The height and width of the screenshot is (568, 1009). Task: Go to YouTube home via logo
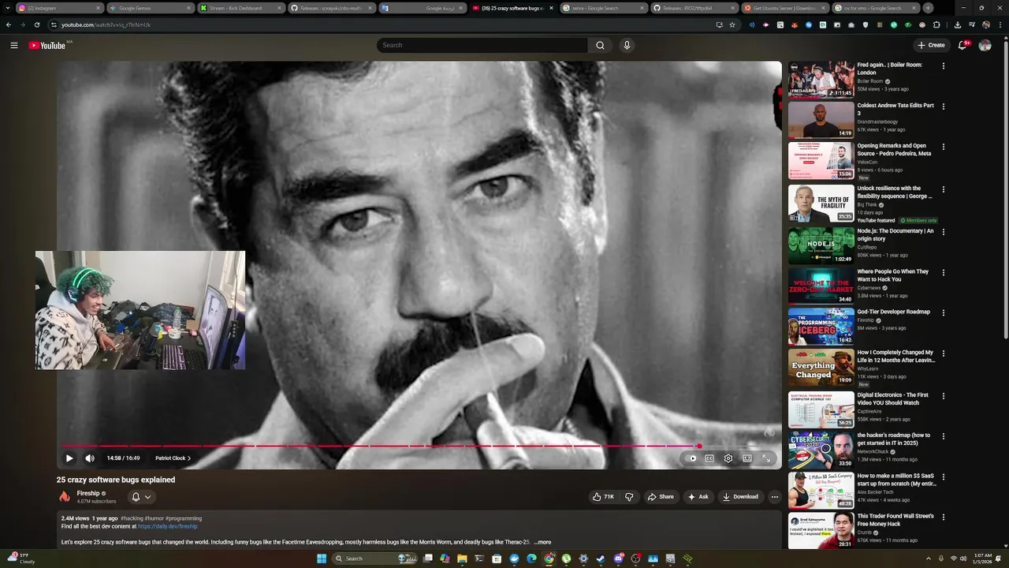pos(48,45)
